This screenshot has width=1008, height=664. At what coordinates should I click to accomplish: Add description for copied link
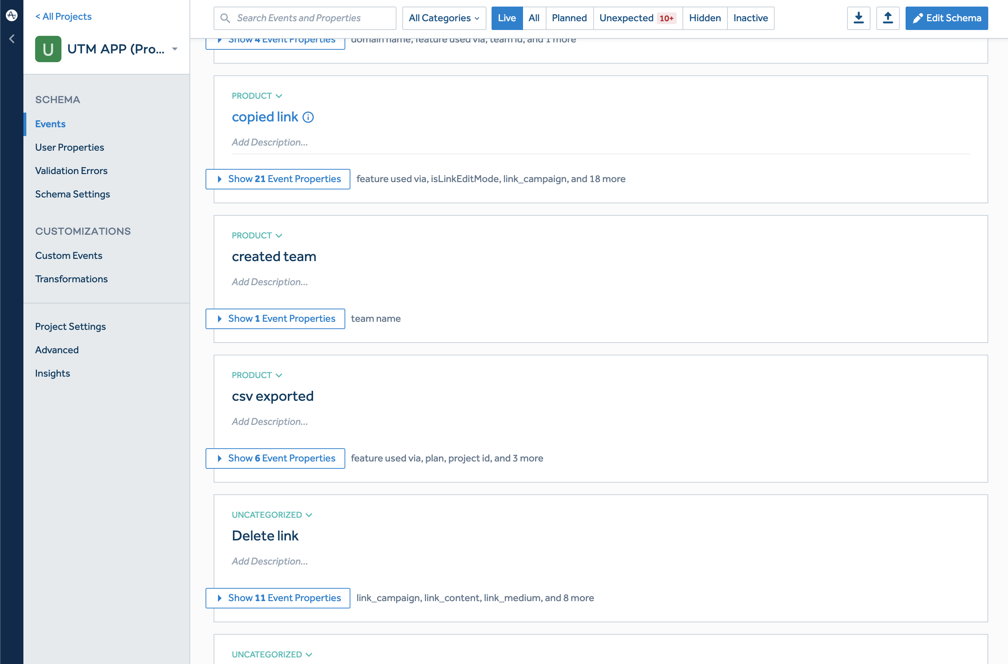(270, 142)
